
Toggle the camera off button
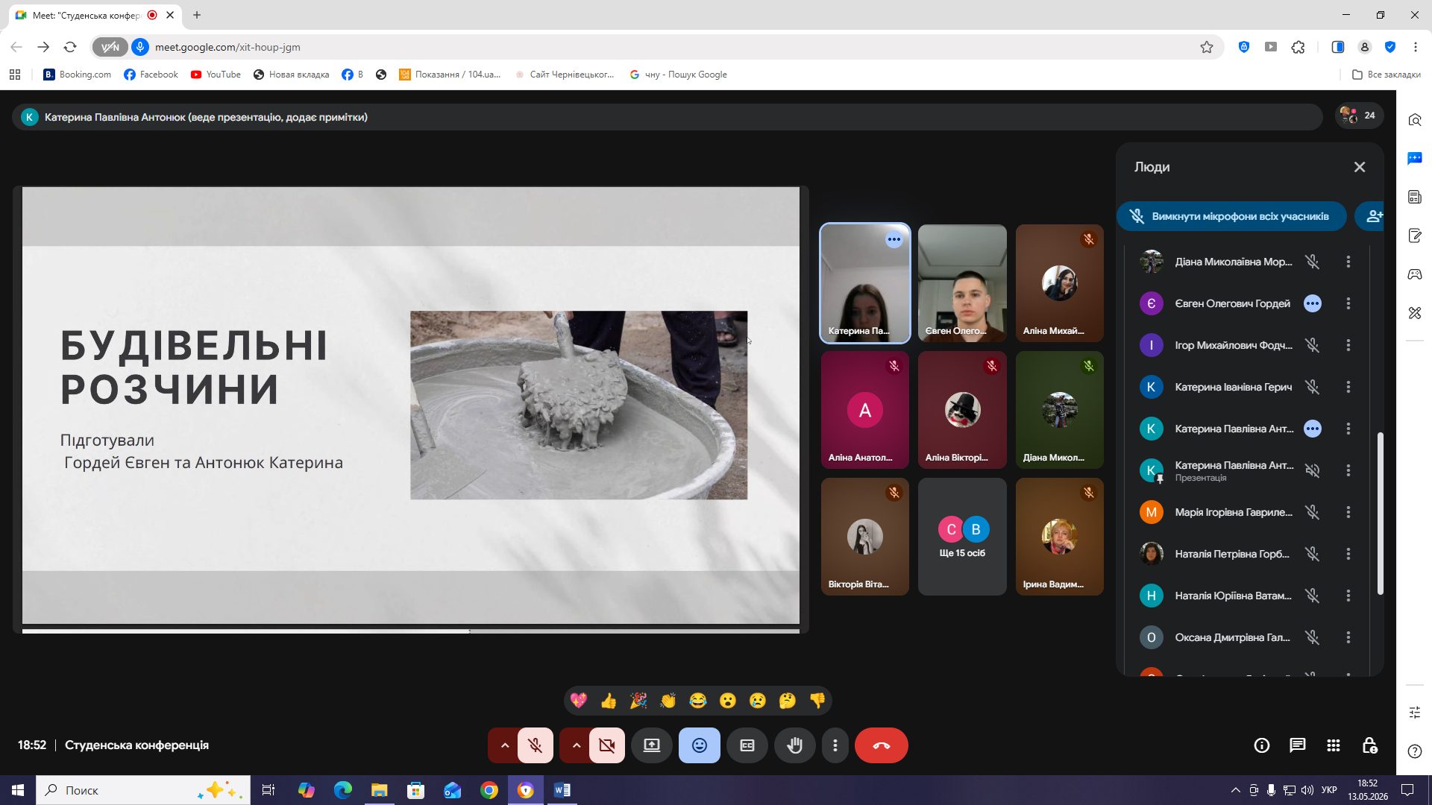(x=606, y=745)
